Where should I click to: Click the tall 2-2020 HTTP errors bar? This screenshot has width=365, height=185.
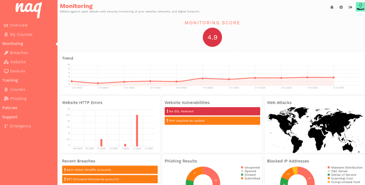pos(137,130)
